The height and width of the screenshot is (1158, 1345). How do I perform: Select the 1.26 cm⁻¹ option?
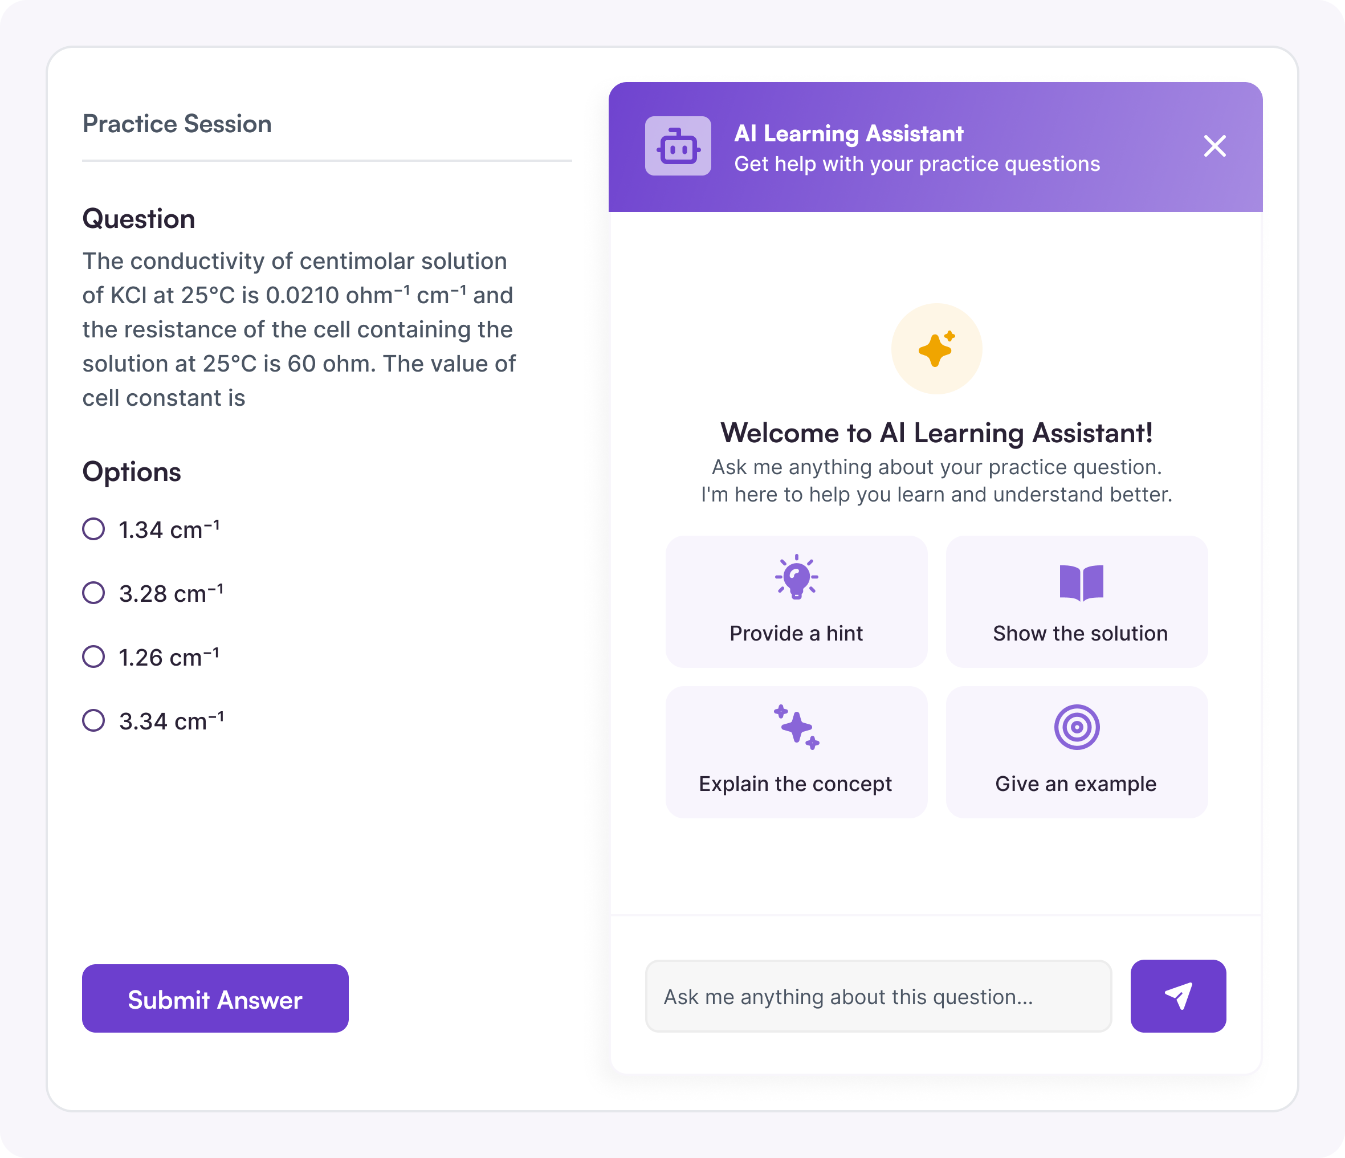click(93, 657)
